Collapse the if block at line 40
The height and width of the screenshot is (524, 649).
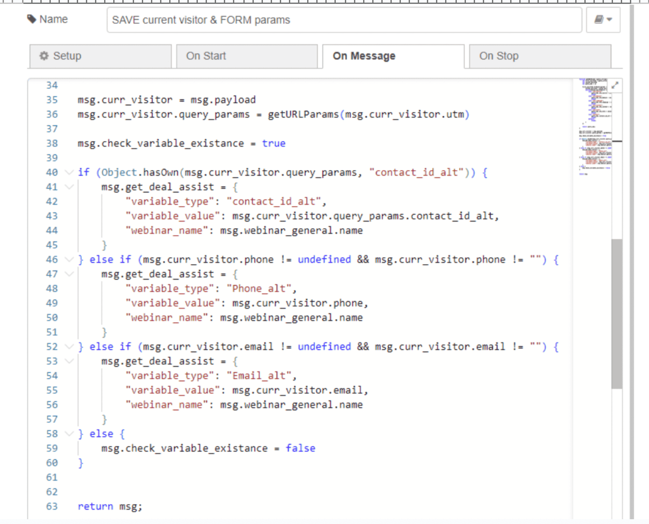(69, 173)
